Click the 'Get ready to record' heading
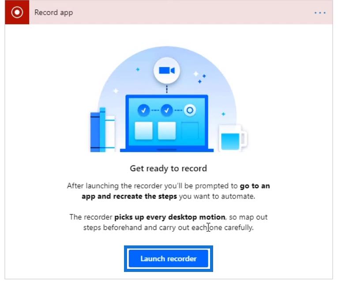The image size is (338, 283). pos(169,168)
